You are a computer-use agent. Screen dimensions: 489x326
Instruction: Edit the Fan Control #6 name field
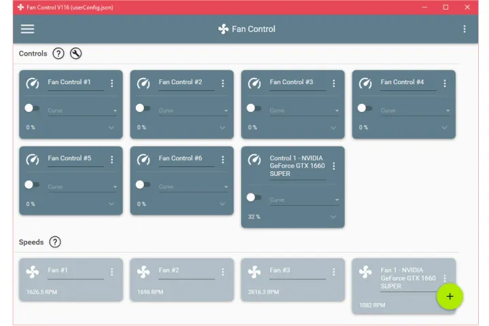187,160
